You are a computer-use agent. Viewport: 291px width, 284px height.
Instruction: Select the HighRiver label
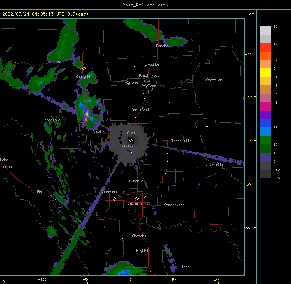145,251
